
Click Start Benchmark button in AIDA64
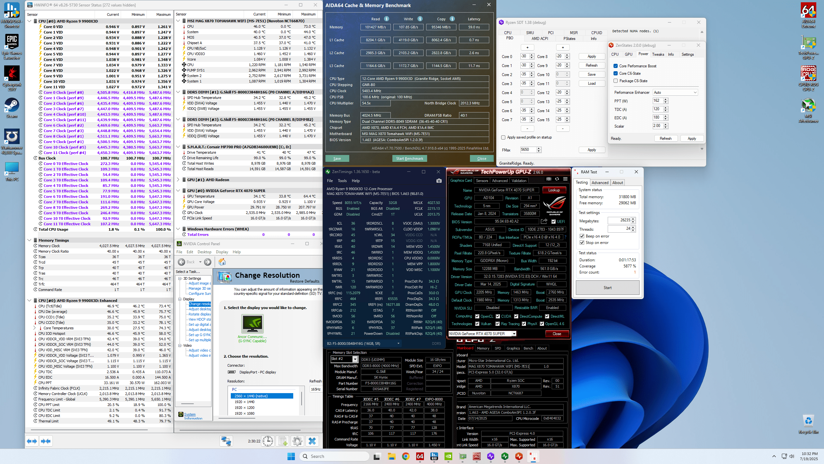tap(409, 159)
